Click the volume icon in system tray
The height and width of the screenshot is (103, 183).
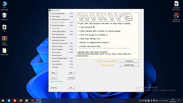pos(163,100)
